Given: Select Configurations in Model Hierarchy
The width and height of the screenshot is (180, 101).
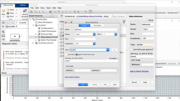Looking at the screenshot, I should coord(47,28).
